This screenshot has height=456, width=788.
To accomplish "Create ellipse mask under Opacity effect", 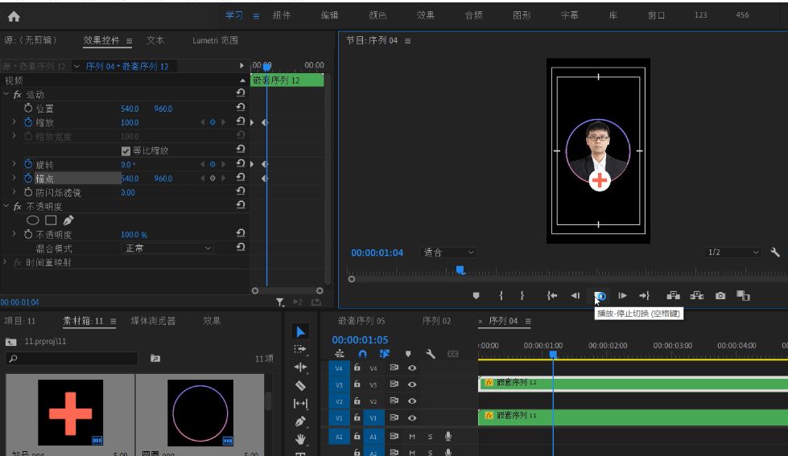I will coord(33,220).
